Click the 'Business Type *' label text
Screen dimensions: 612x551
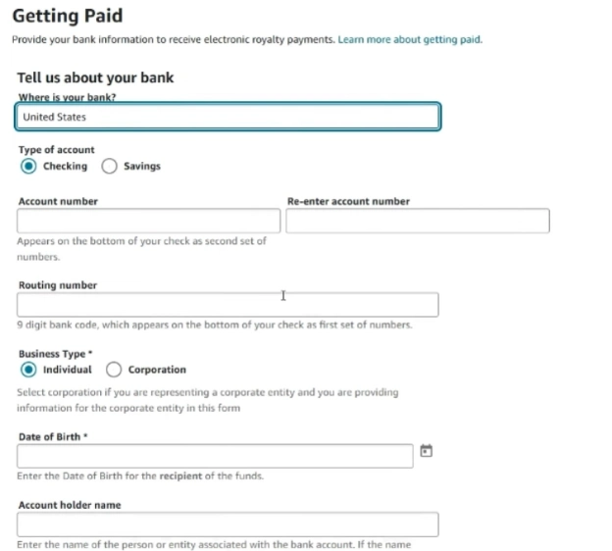[56, 354]
